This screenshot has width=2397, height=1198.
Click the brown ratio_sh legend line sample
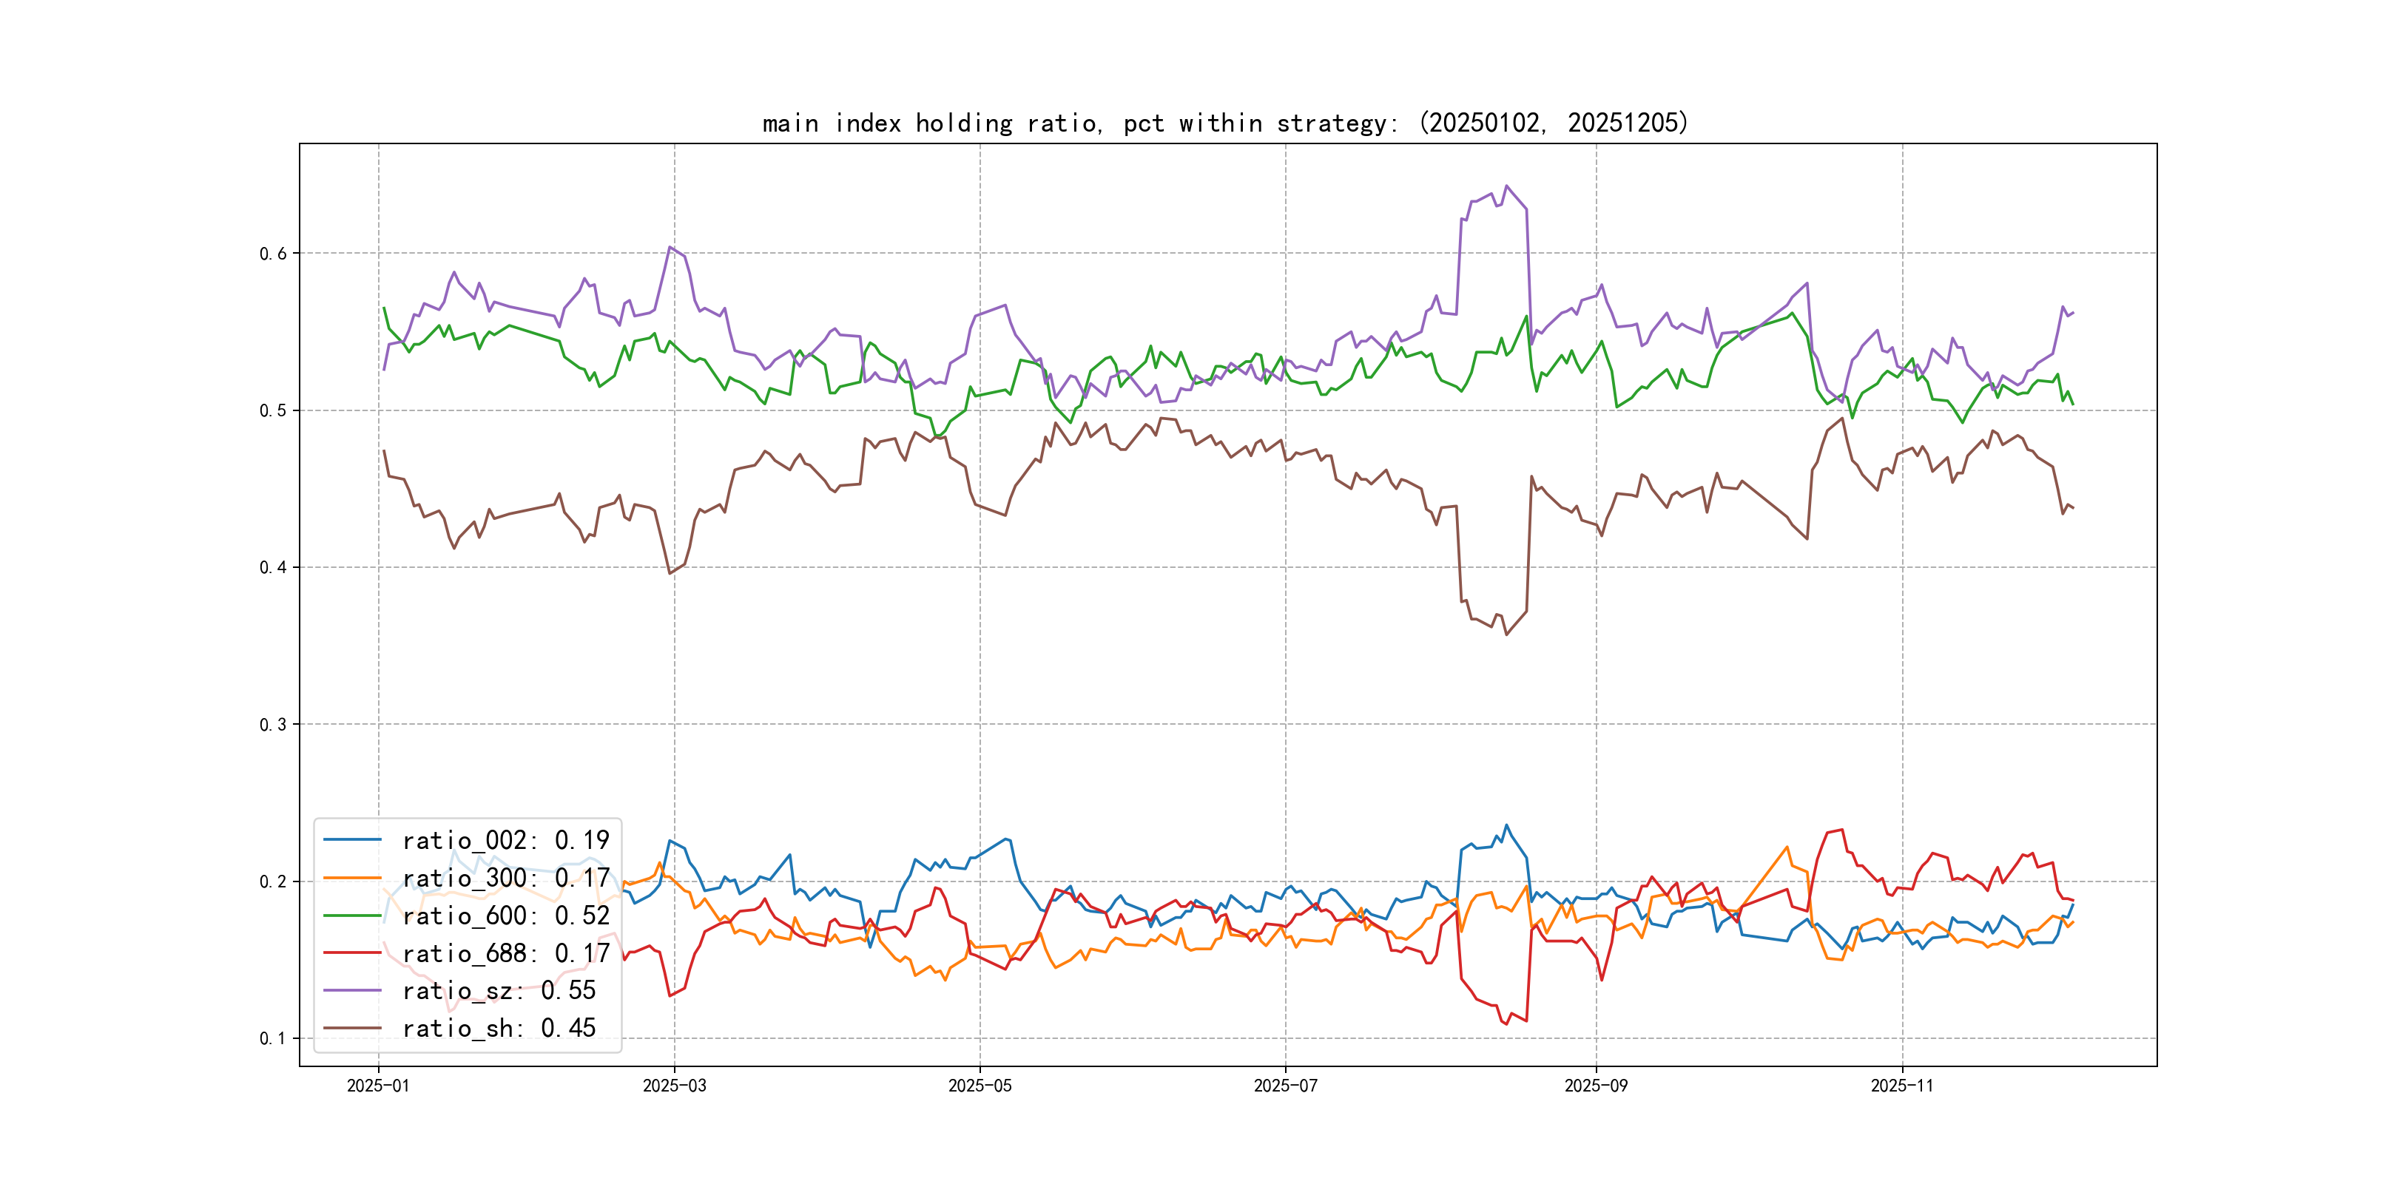coord(351,1028)
